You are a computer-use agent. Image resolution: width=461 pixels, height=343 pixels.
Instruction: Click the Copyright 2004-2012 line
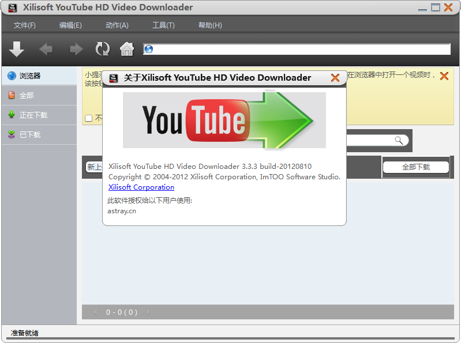[x=224, y=177]
